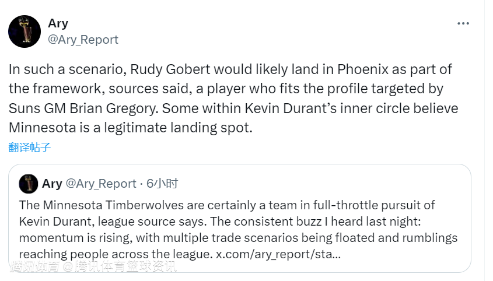493x281 pixels.
Task: Click the @Ary_Report handle under top name
Action: (x=83, y=40)
